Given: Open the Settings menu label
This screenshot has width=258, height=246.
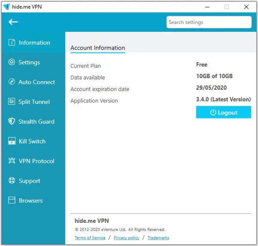Looking at the screenshot, I should pyautogui.click(x=29, y=62).
